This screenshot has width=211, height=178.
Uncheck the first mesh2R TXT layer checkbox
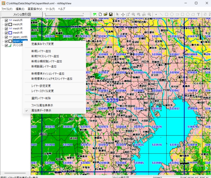point(6,20)
